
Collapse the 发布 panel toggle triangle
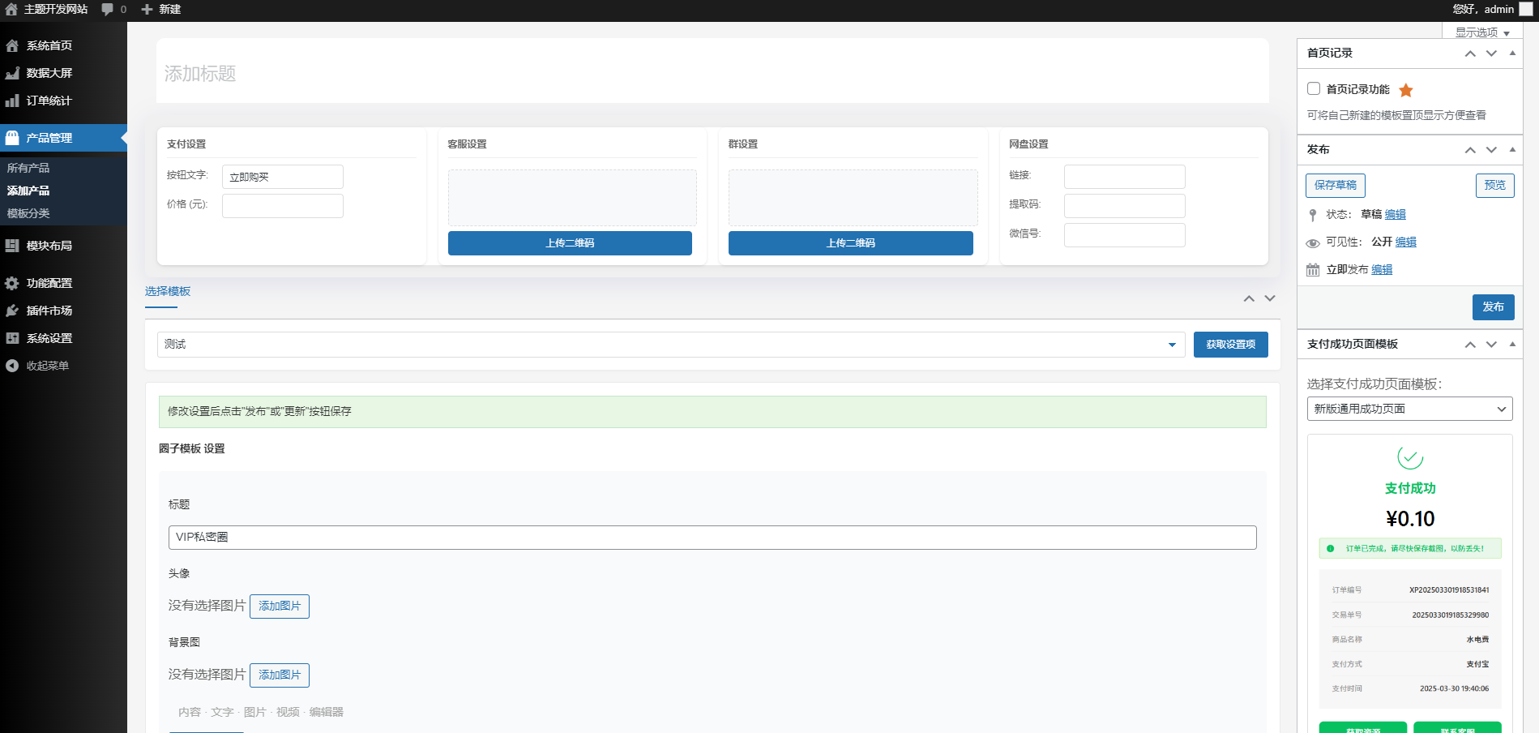[x=1512, y=150]
